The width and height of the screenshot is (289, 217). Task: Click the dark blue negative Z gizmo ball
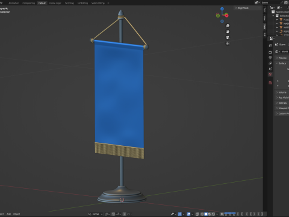click(222, 21)
